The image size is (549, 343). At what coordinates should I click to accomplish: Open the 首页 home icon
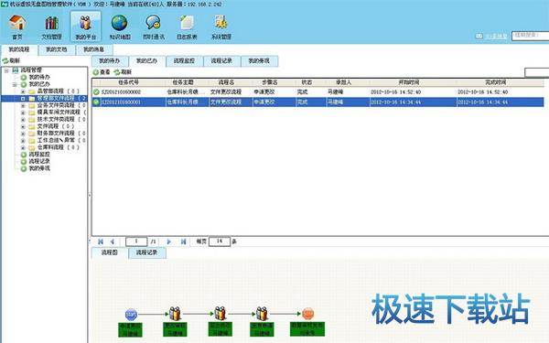(x=17, y=27)
